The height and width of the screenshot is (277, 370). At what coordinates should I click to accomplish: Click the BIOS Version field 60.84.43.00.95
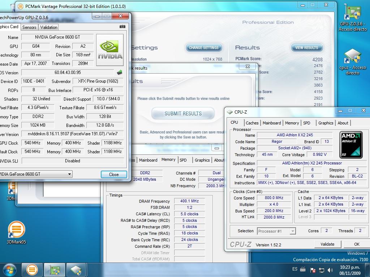tap(68, 72)
